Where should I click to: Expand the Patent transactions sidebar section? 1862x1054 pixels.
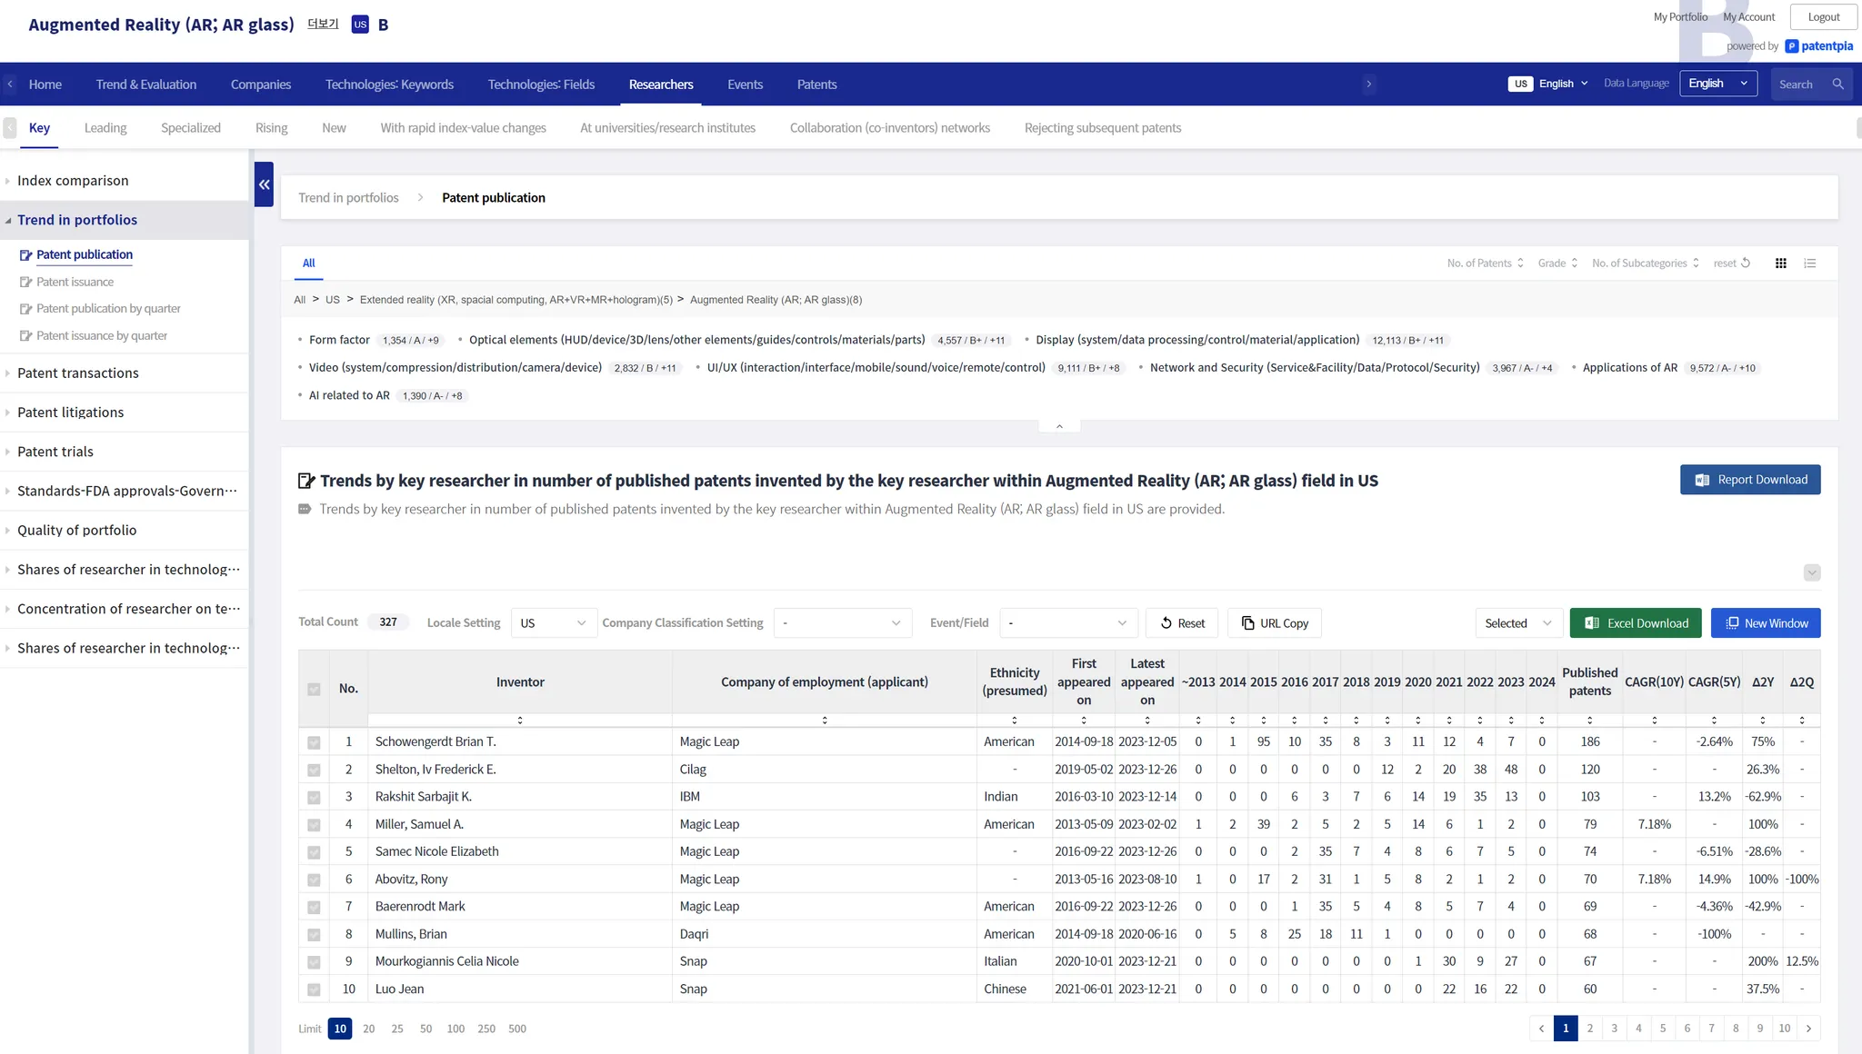click(x=78, y=373)
